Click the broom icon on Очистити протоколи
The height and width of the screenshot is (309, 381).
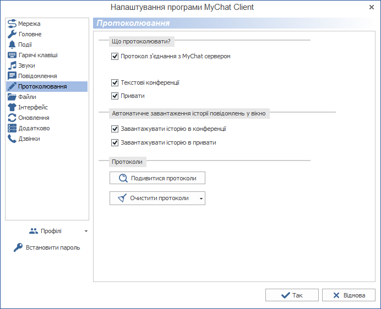[122, 198]
